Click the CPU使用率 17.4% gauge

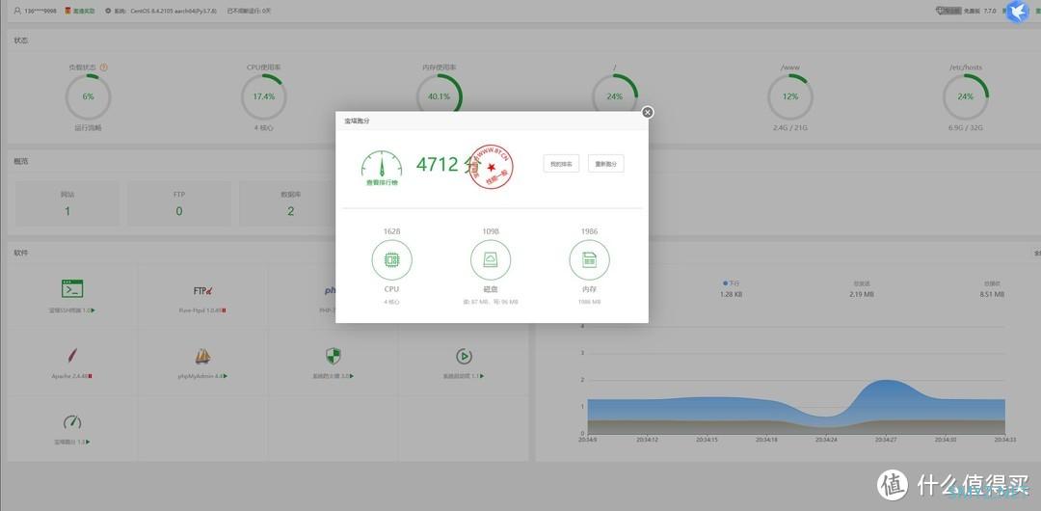pos(263,96)
